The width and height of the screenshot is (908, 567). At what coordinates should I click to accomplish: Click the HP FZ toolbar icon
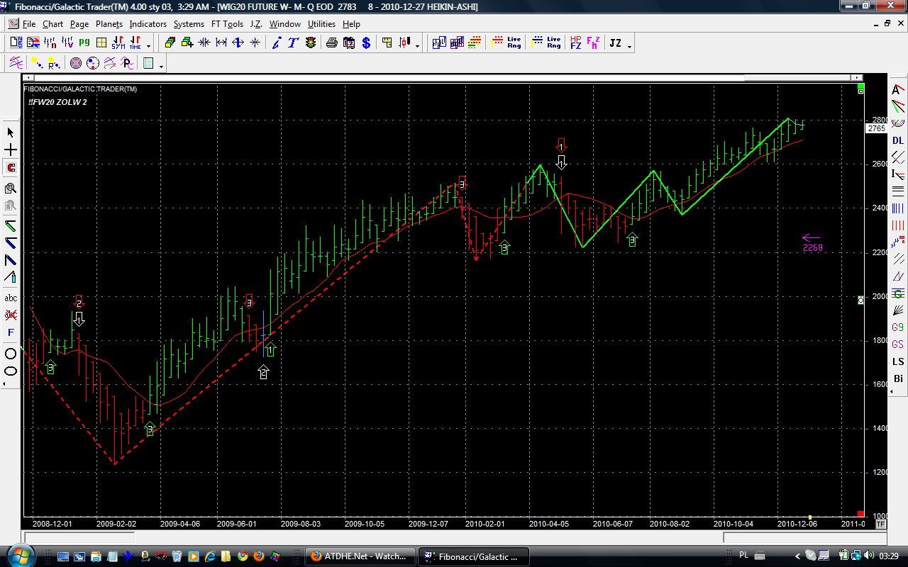575,43
